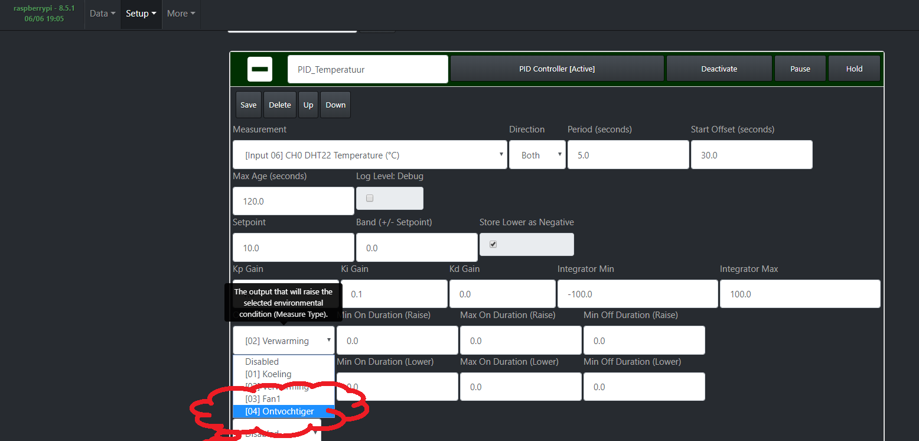Click the Period (seconds) field
Image resolution: width=919 pixels, height=441 pixels.
click(628, 155)
